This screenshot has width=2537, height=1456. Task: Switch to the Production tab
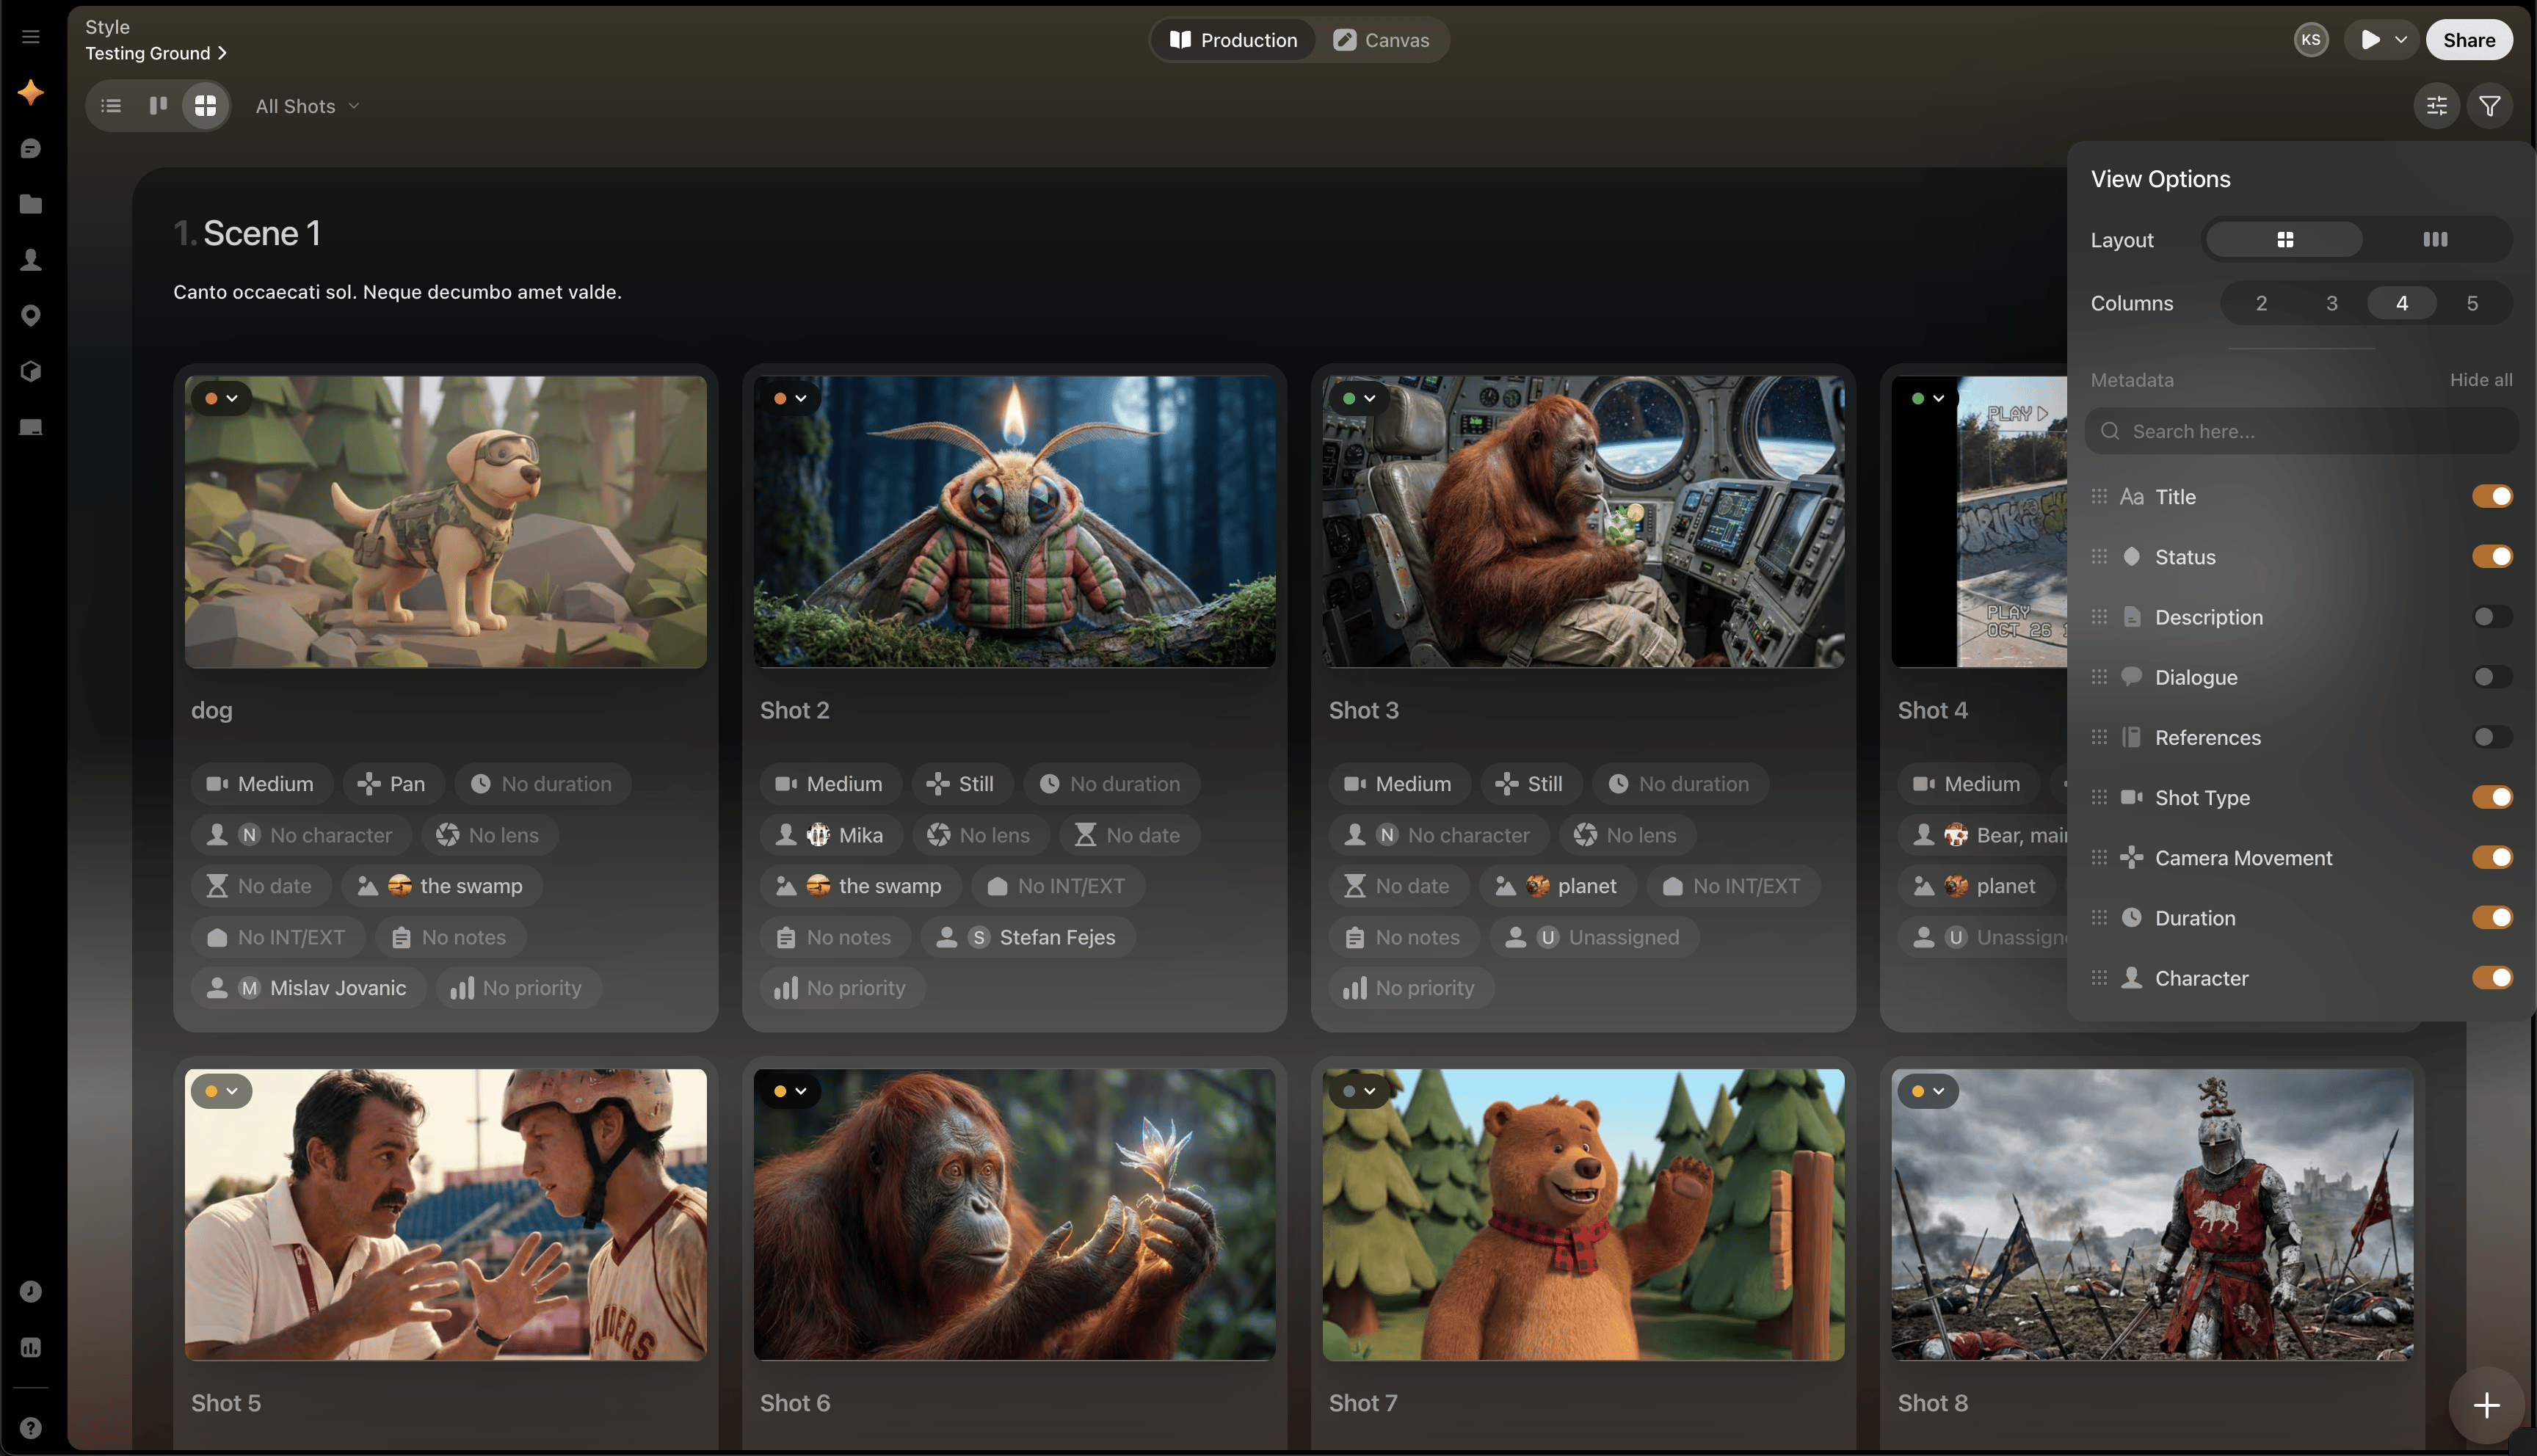[x=1234, y=40]
